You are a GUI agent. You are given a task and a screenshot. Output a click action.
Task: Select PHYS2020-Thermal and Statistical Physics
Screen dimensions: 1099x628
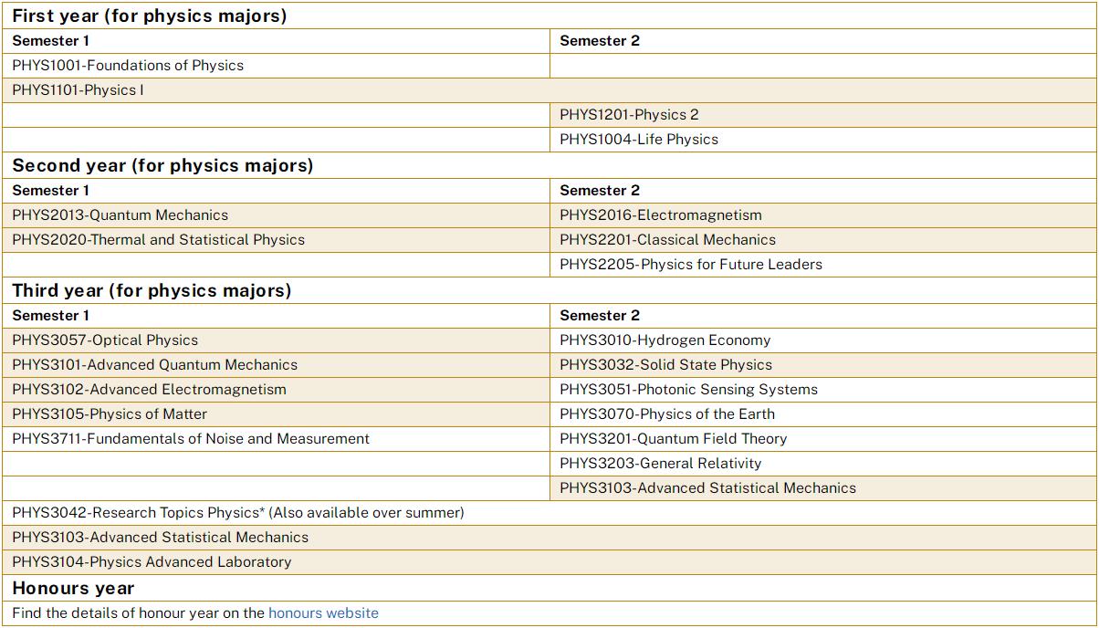click(159, 240)
